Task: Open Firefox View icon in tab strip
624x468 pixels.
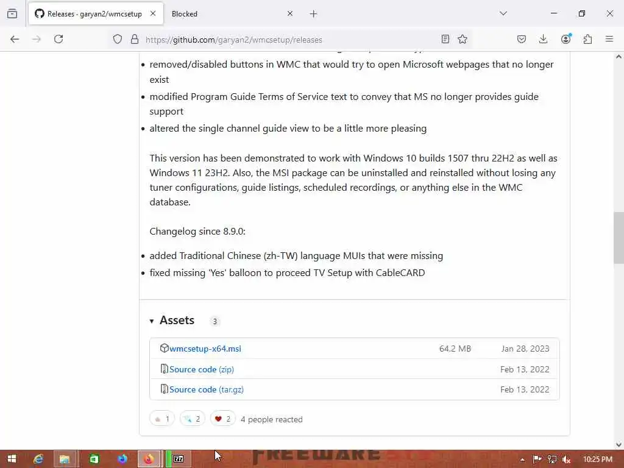Action: (x=12, y=14)
